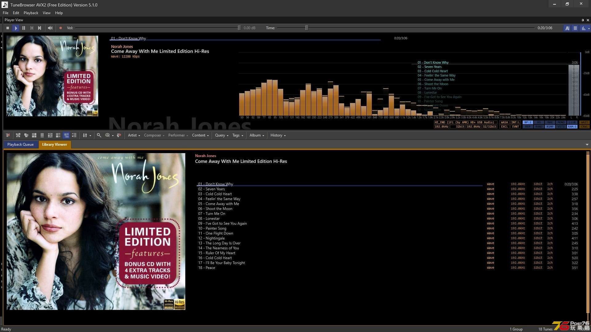Open the Edit menu
The image size is (591, 332).
point(16,13)
